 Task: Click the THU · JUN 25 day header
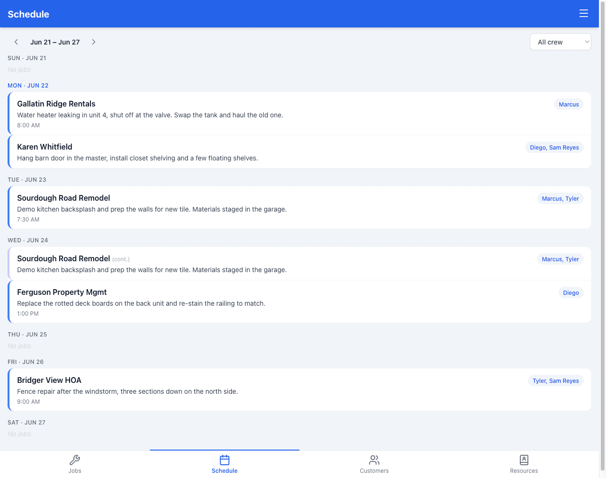coord(27,335)
